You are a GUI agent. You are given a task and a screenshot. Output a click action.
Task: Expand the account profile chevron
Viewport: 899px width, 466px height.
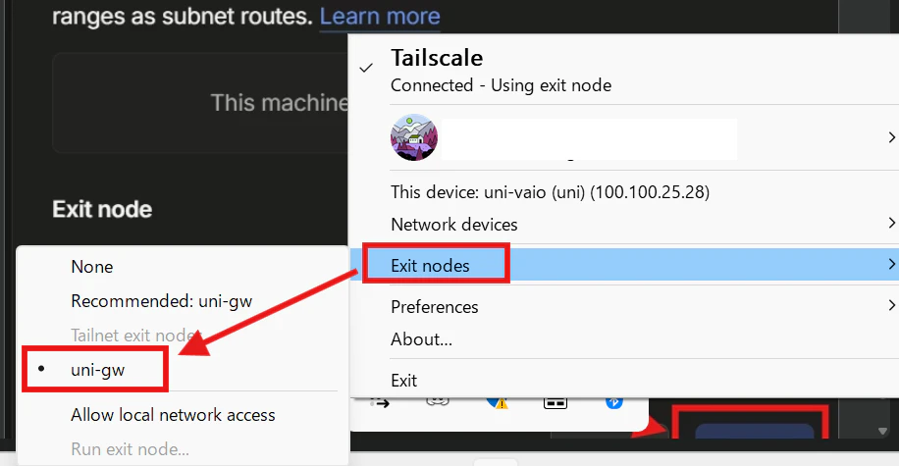[x=891, y=137]
